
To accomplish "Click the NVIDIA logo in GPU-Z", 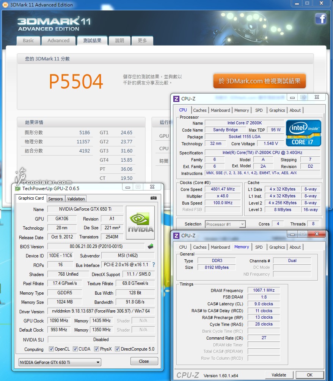I will [x=140, y=222].
